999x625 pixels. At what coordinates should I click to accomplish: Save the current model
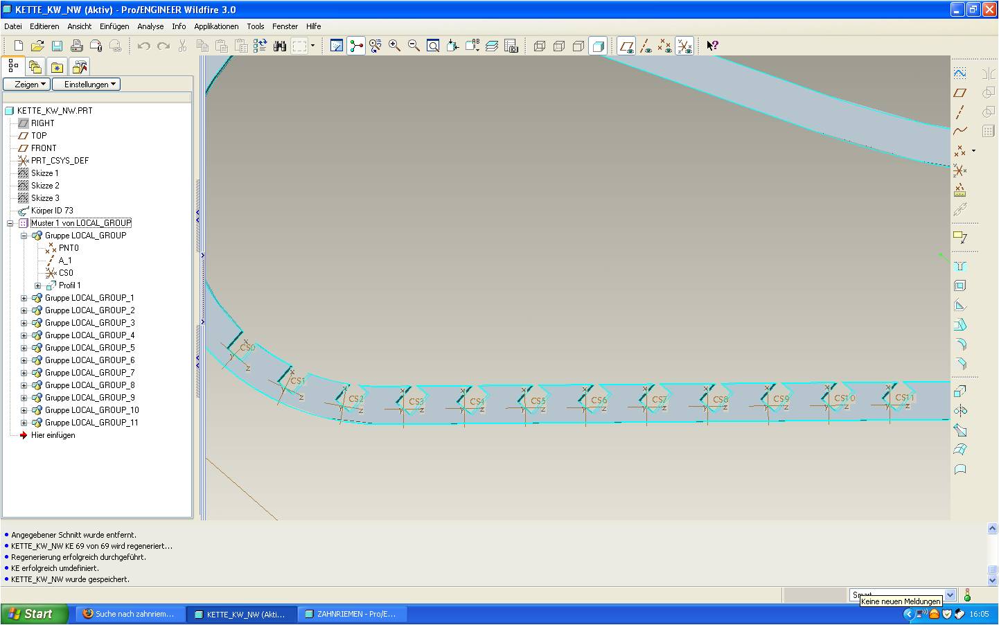(57, 46)
